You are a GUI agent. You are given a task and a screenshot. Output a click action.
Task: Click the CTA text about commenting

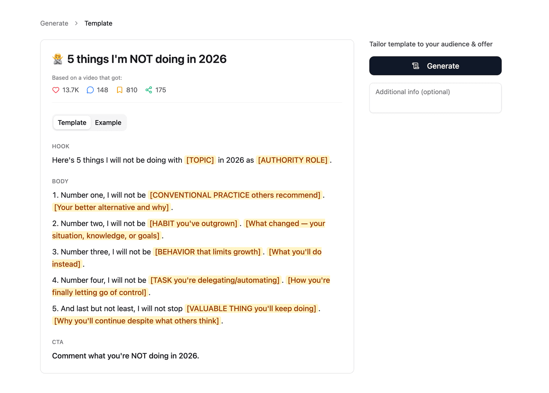pyautogui.click(x=125, y=356)
